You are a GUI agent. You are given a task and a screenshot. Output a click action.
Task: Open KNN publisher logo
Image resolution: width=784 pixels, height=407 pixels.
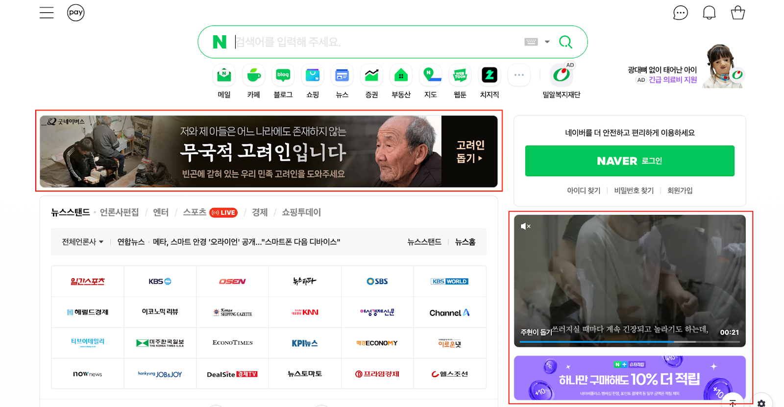[x=305, y=312]
